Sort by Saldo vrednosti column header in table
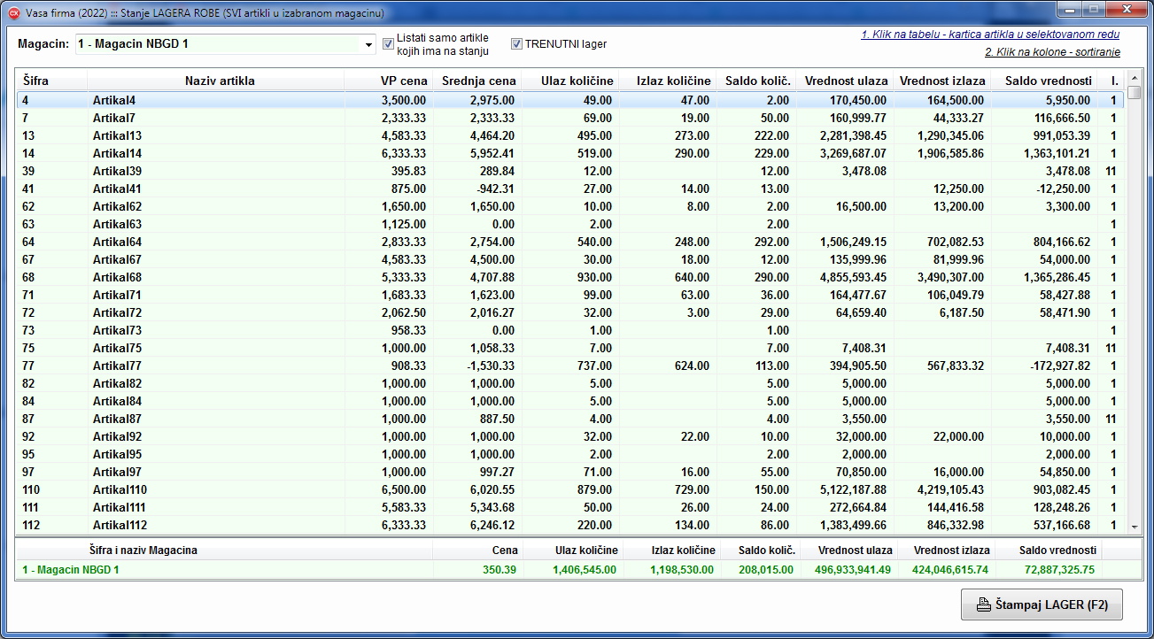The width and height of the screenshot is (1154, 639). [x=1043, y=81]
